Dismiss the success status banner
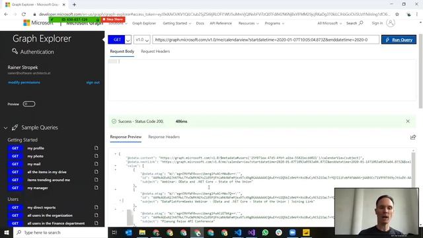This screenshot has width=423, height=238. [x=408, y=121]
